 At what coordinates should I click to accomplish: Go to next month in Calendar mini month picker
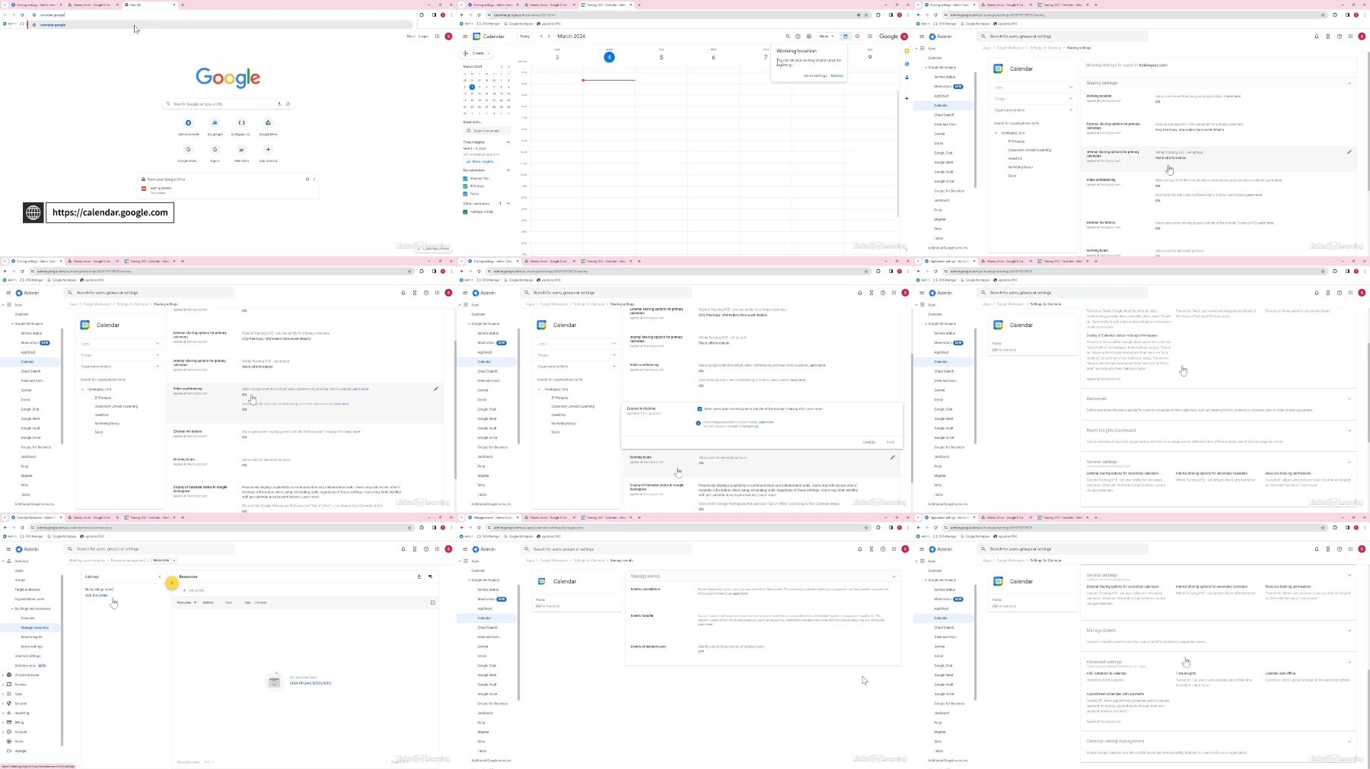click(509, 67)
